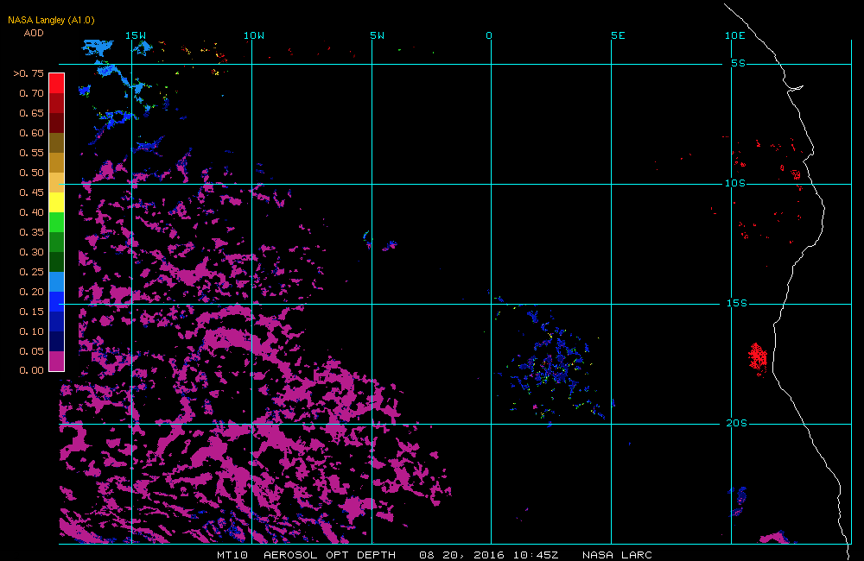Image resolution: width=864 pixels, height=561 pixels.
Task: Click the 0.05 legend value
Action: 31,350
